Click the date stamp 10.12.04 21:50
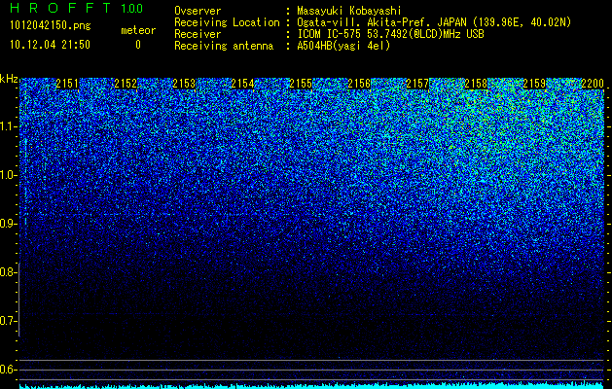The width and height of the screenshot is (612, 389). point(50,45)
